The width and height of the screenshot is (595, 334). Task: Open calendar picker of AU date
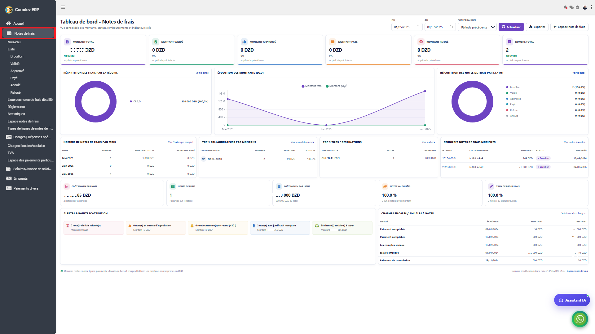pos(451,27)
